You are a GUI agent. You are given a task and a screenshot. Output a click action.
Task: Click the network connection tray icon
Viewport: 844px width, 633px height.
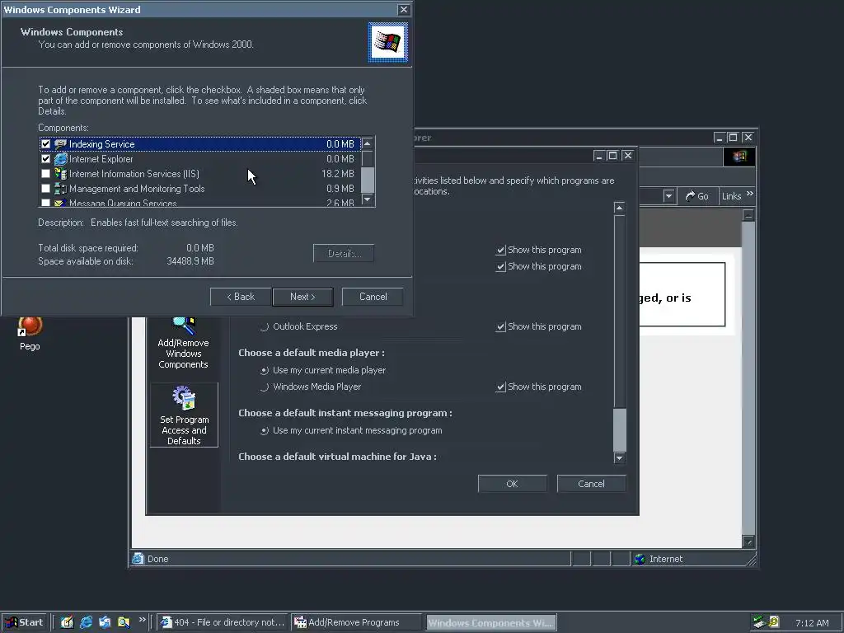(x=759, y=622)
